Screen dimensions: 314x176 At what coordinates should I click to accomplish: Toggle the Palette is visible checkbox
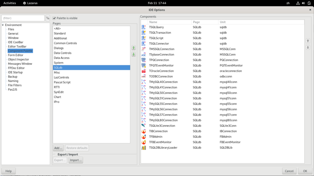pos(54,18)
